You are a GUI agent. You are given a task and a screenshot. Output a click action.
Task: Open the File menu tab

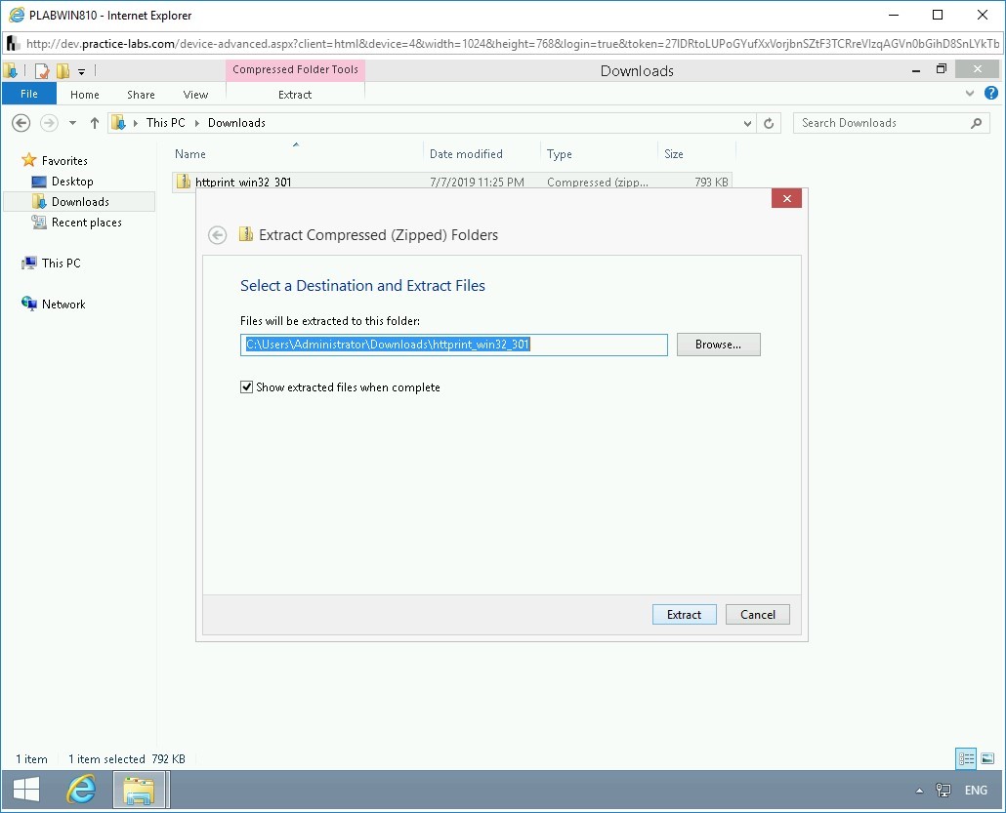pos(29,95)
